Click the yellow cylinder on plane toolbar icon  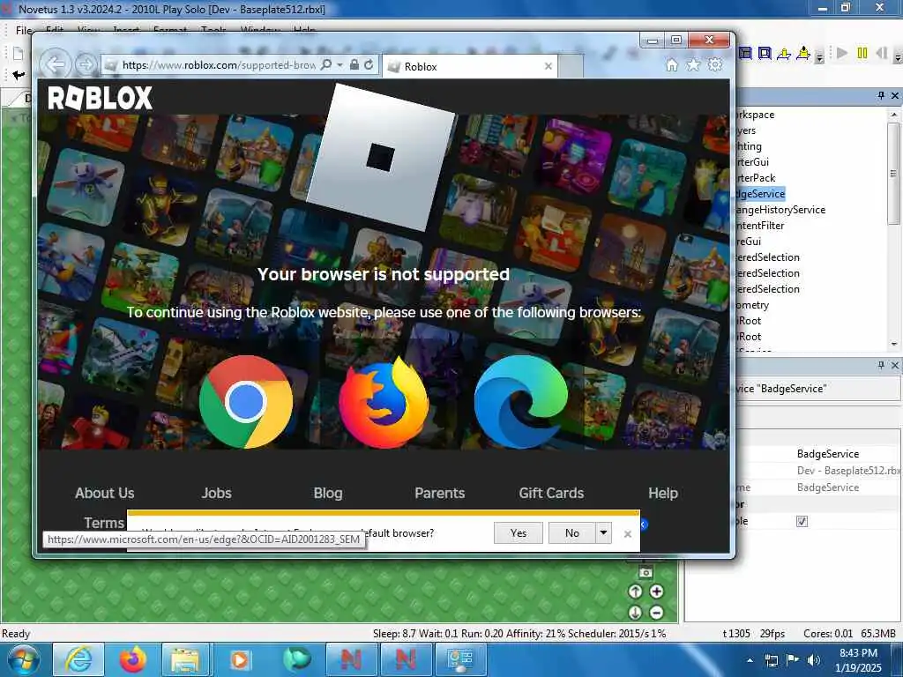pos(784,54)
